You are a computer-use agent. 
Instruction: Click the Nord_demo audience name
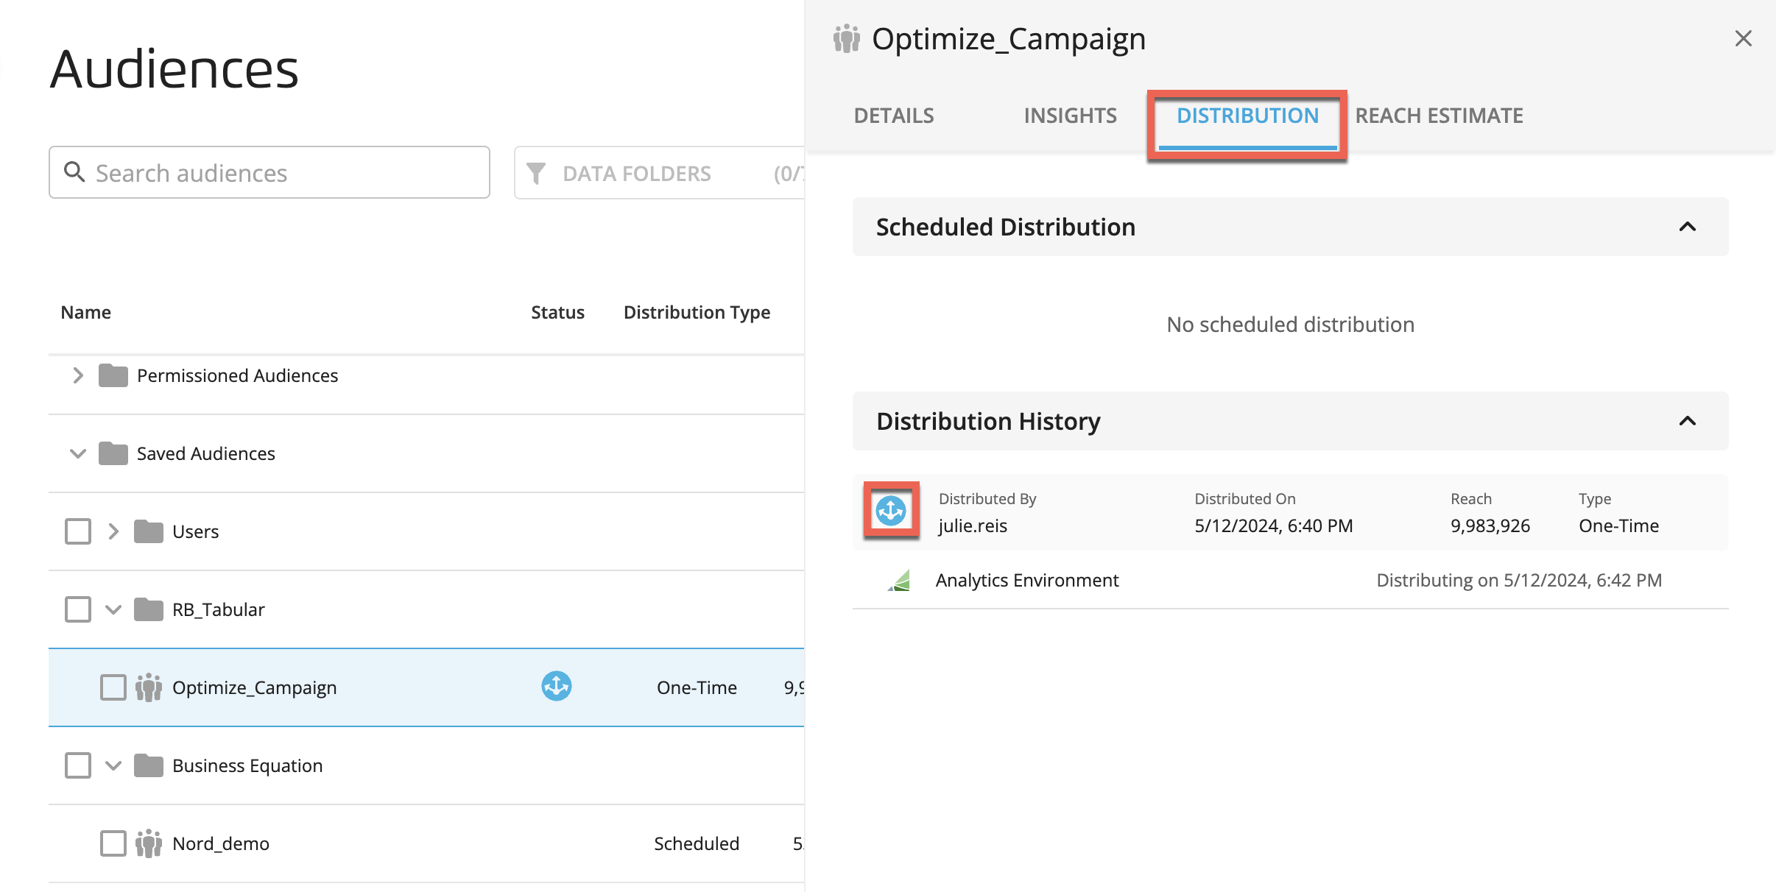pos(221,843)
